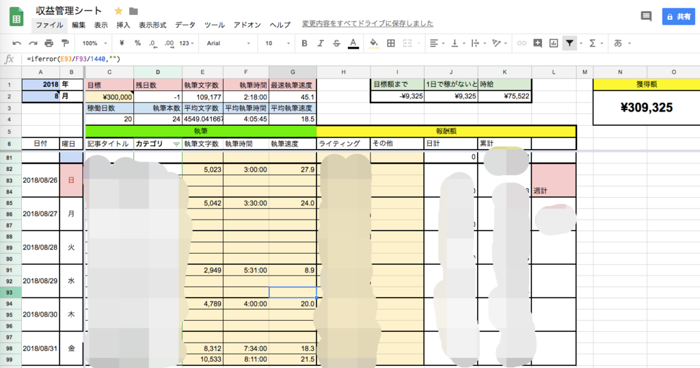Open the text color picker
The image size is (700, 368).
[x=353, y=43]
